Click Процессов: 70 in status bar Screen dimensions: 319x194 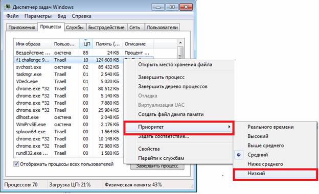[21, 185]
